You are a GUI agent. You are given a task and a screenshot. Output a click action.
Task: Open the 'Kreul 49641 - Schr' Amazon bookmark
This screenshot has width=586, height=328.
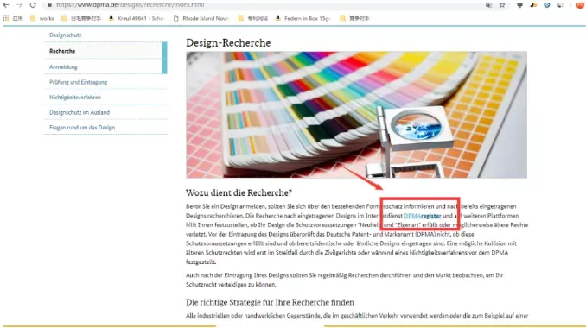137,18
